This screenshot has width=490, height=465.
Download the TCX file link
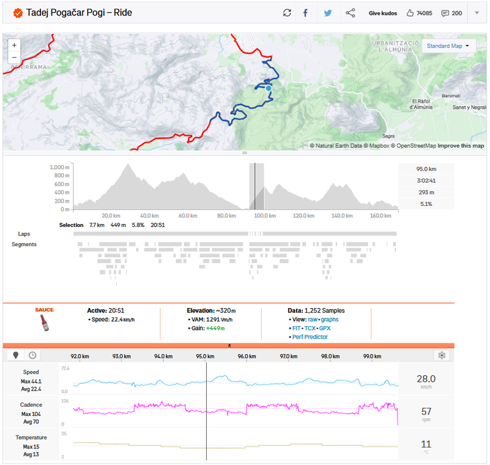[309, 328]
